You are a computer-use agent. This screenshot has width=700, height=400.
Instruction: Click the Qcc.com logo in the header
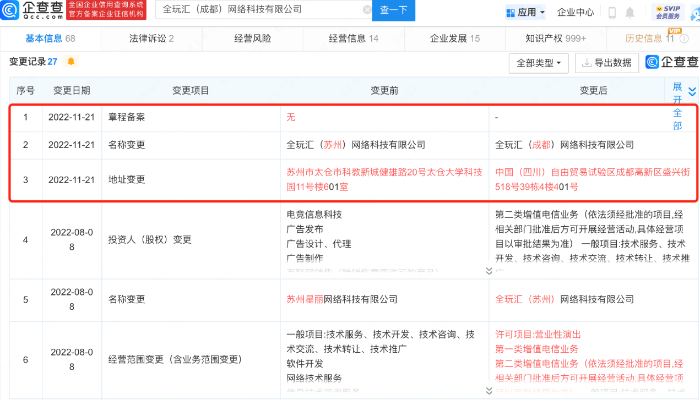33,10
